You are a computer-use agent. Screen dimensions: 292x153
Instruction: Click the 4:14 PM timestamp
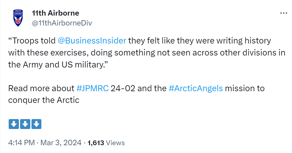[x=21, y=143]
